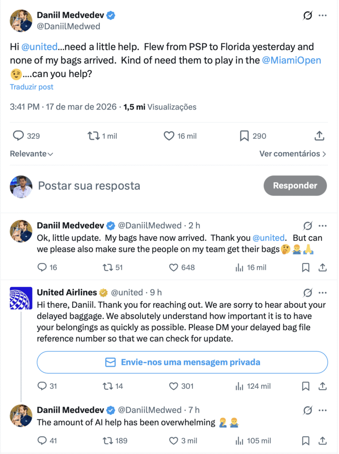Bookmark the 'AI help has been overwhelming' reply
The height and width of the screenshot is (454, 339).
pos(306,441)
